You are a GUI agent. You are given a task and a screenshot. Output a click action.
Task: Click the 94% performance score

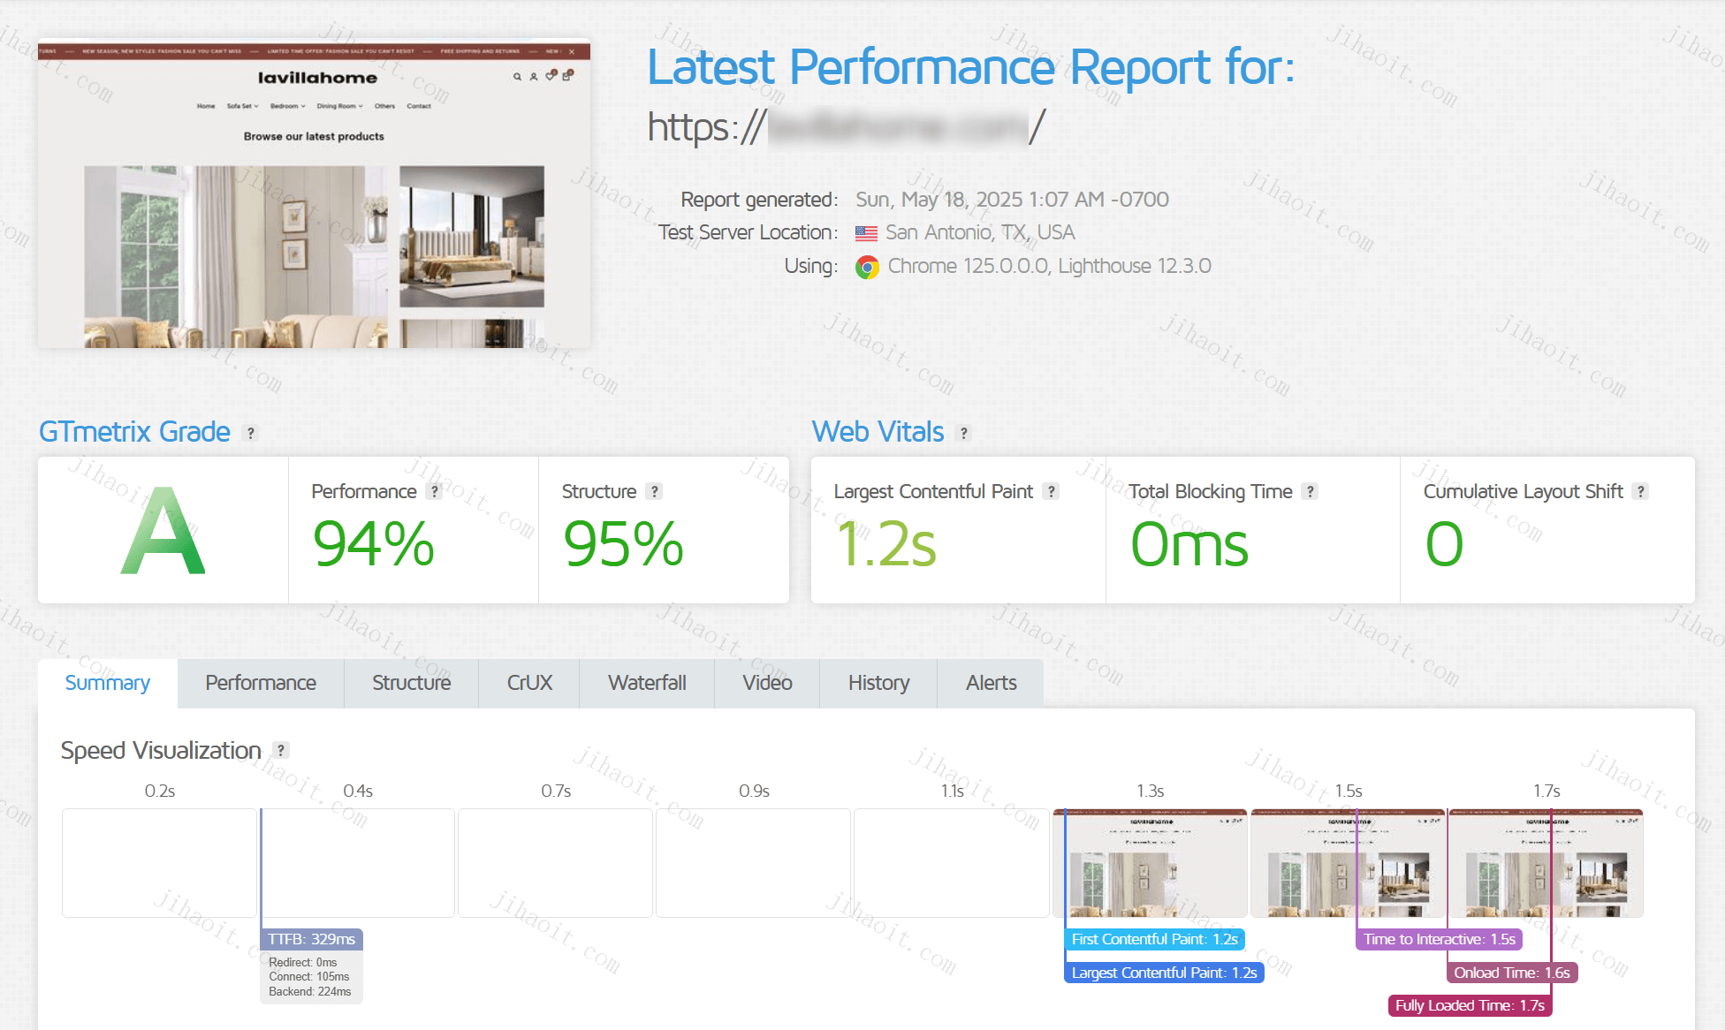(x=373, y=543)
